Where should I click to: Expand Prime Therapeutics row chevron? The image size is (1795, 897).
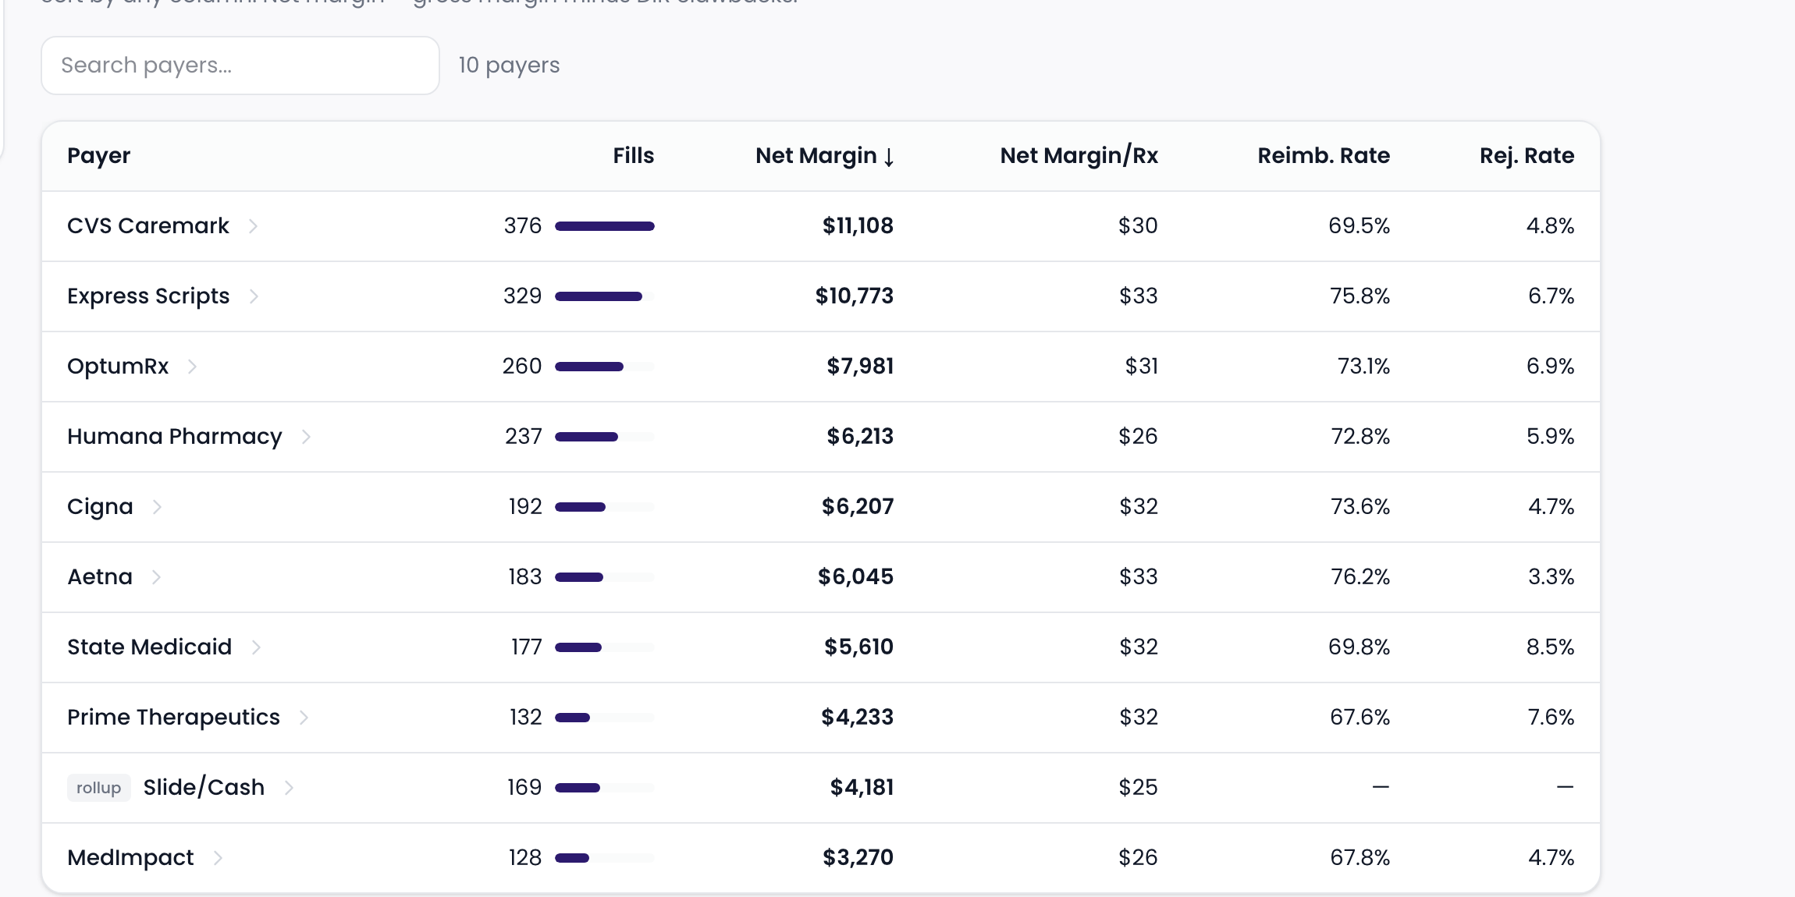[304, 718]
